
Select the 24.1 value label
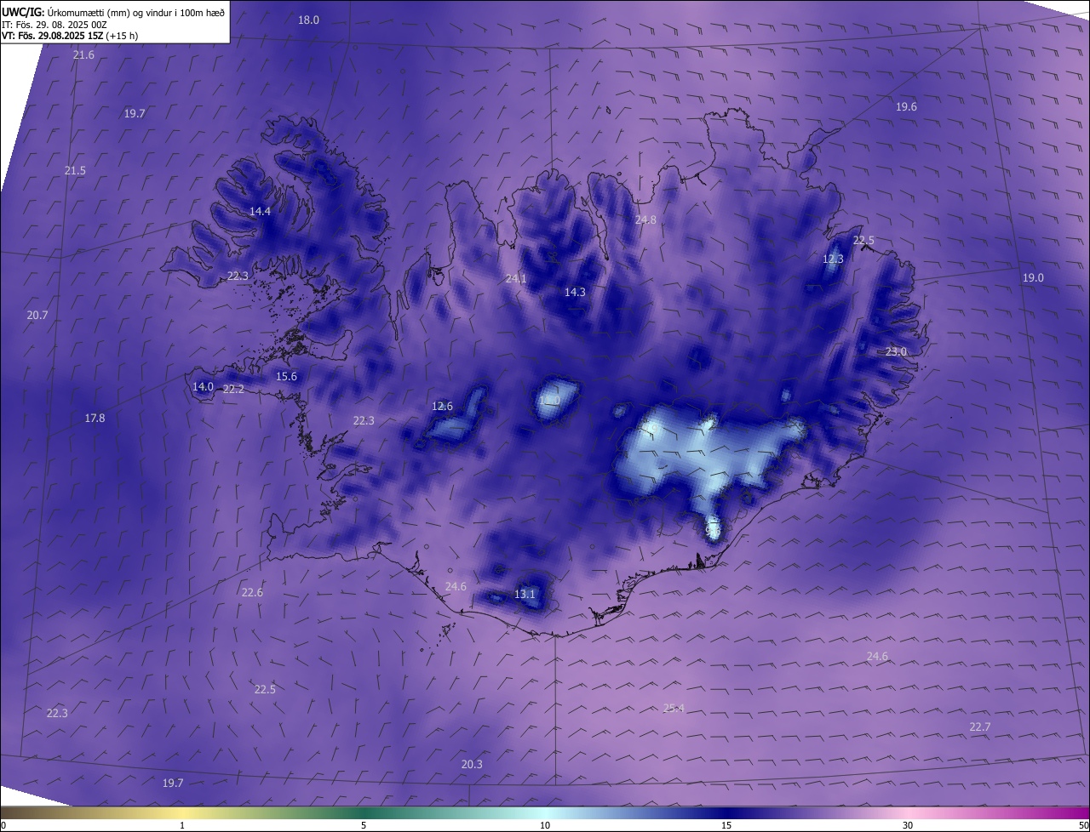point(516,278)
